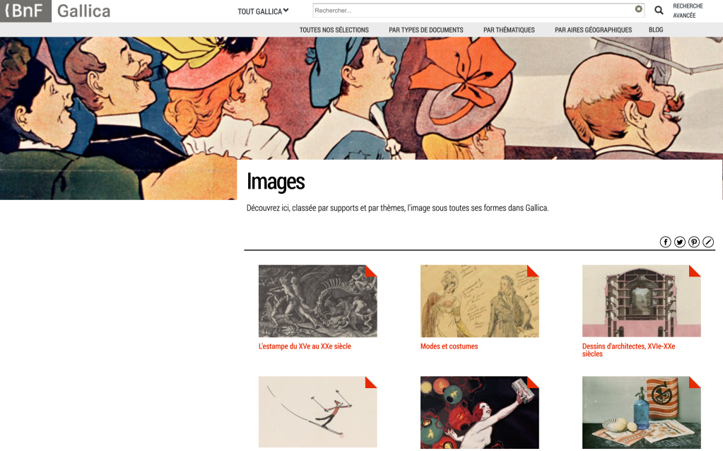Image resolution: width=723 pixels, height=451 pixels.
Task: Click in the Rechercher search field
Action: point(472,11)
